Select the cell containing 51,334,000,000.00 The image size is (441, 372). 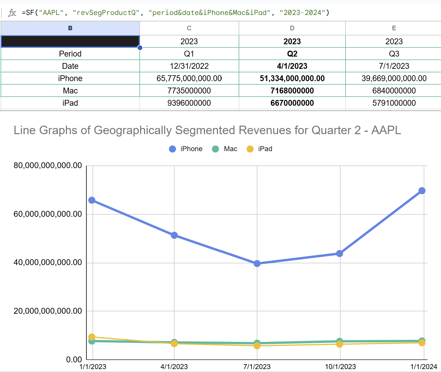point(292,78)
